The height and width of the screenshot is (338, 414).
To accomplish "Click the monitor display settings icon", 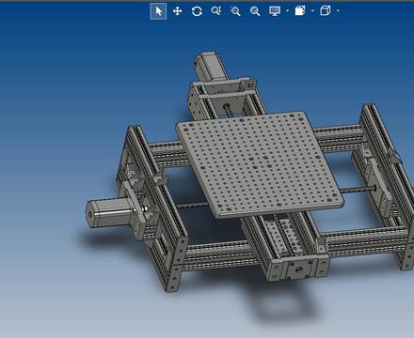I will [275, 11].
